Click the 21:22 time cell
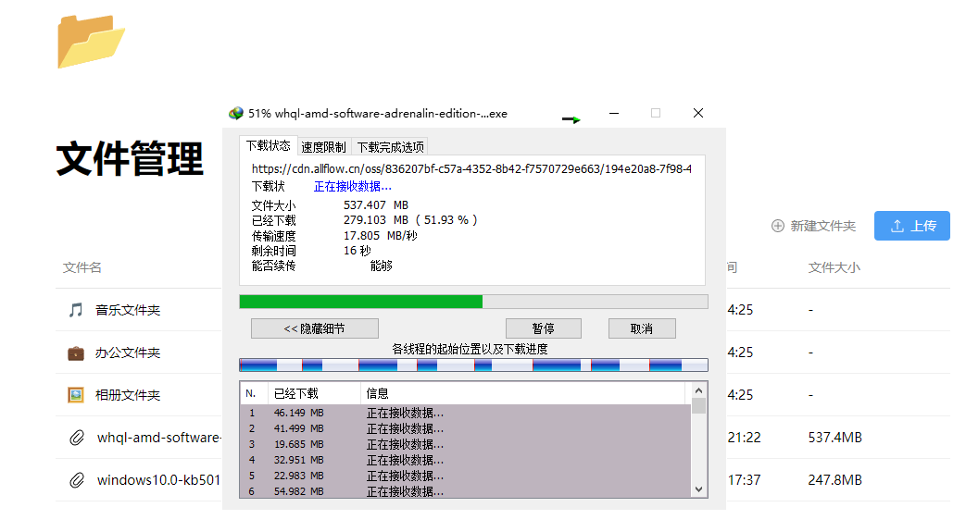Screen dimensions: 966x532 point(745,438)
